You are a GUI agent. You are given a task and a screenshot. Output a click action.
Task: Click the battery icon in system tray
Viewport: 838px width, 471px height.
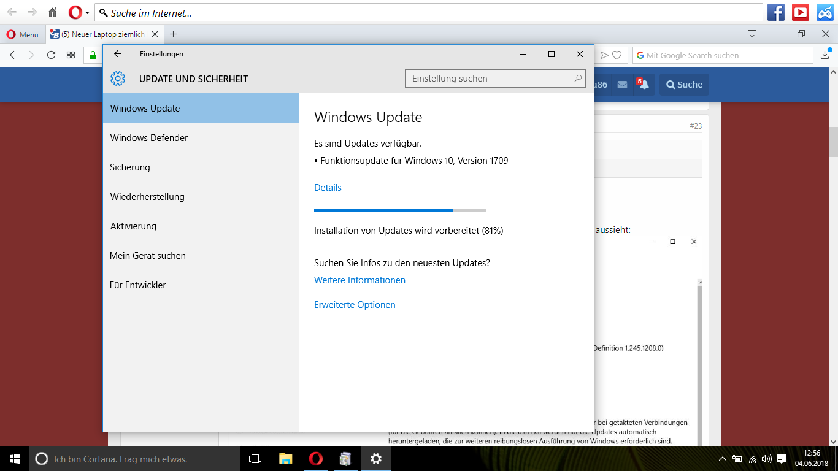coord(738,459)
